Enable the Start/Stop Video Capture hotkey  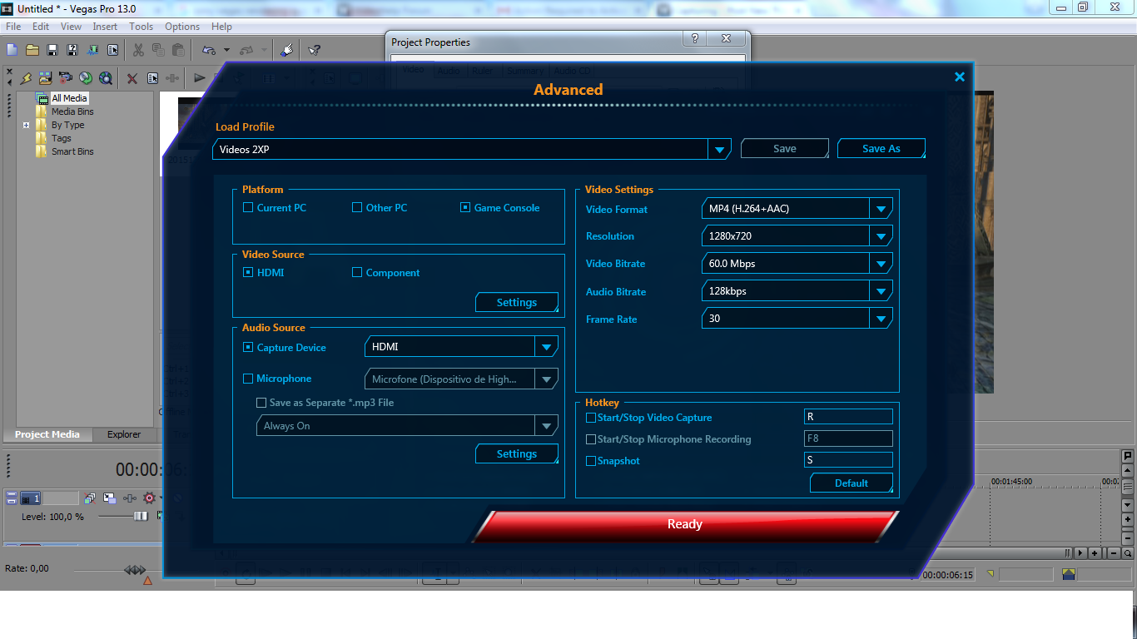(x=591, y=418)
